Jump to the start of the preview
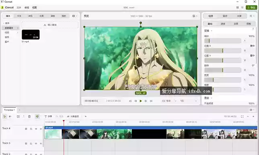The width and height of the screenshot is (259, 155). click(130, 101)
